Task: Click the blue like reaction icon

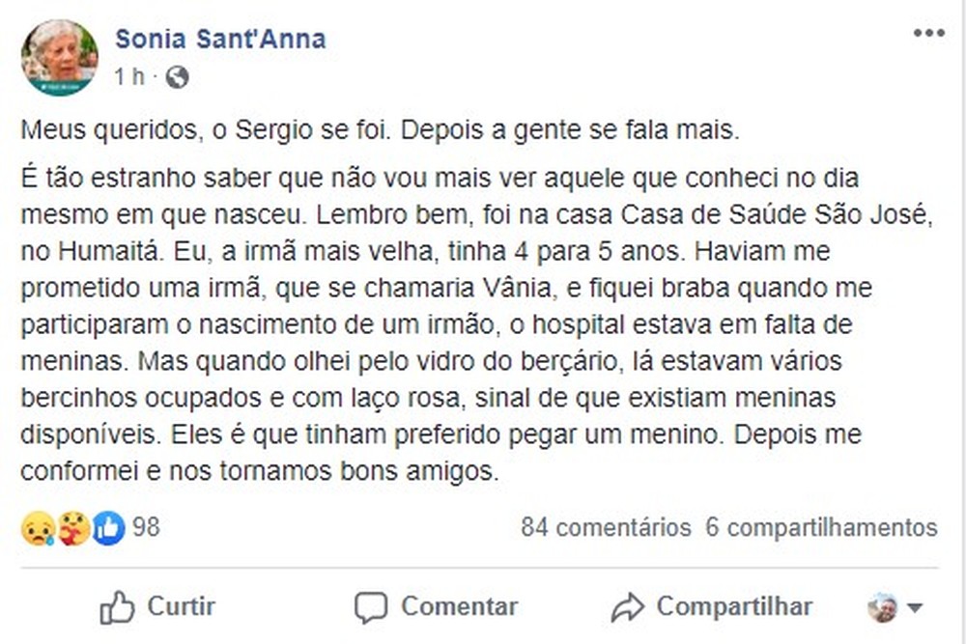Action: click(x=108, y=528)
